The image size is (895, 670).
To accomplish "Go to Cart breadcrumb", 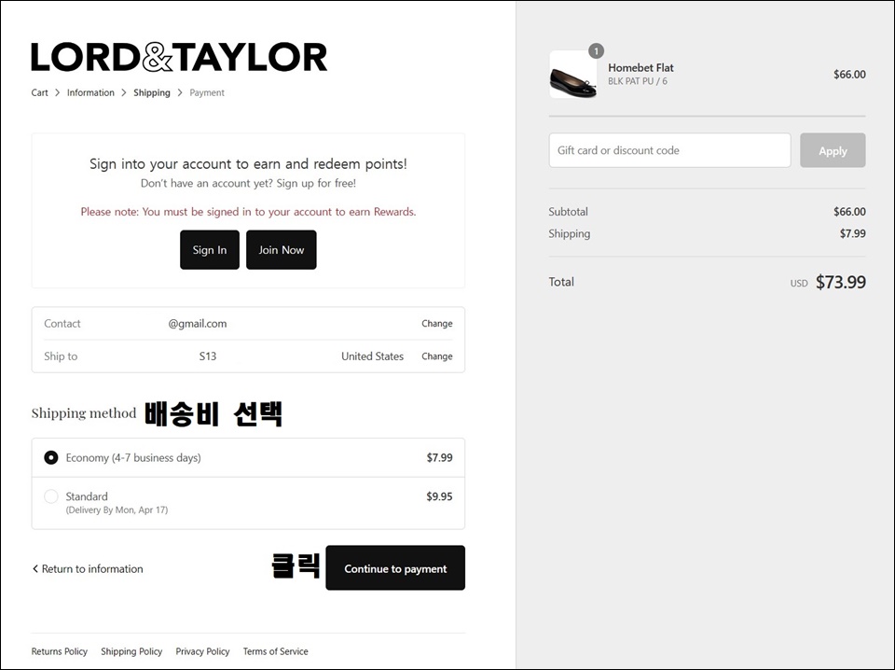I will 39,92.
